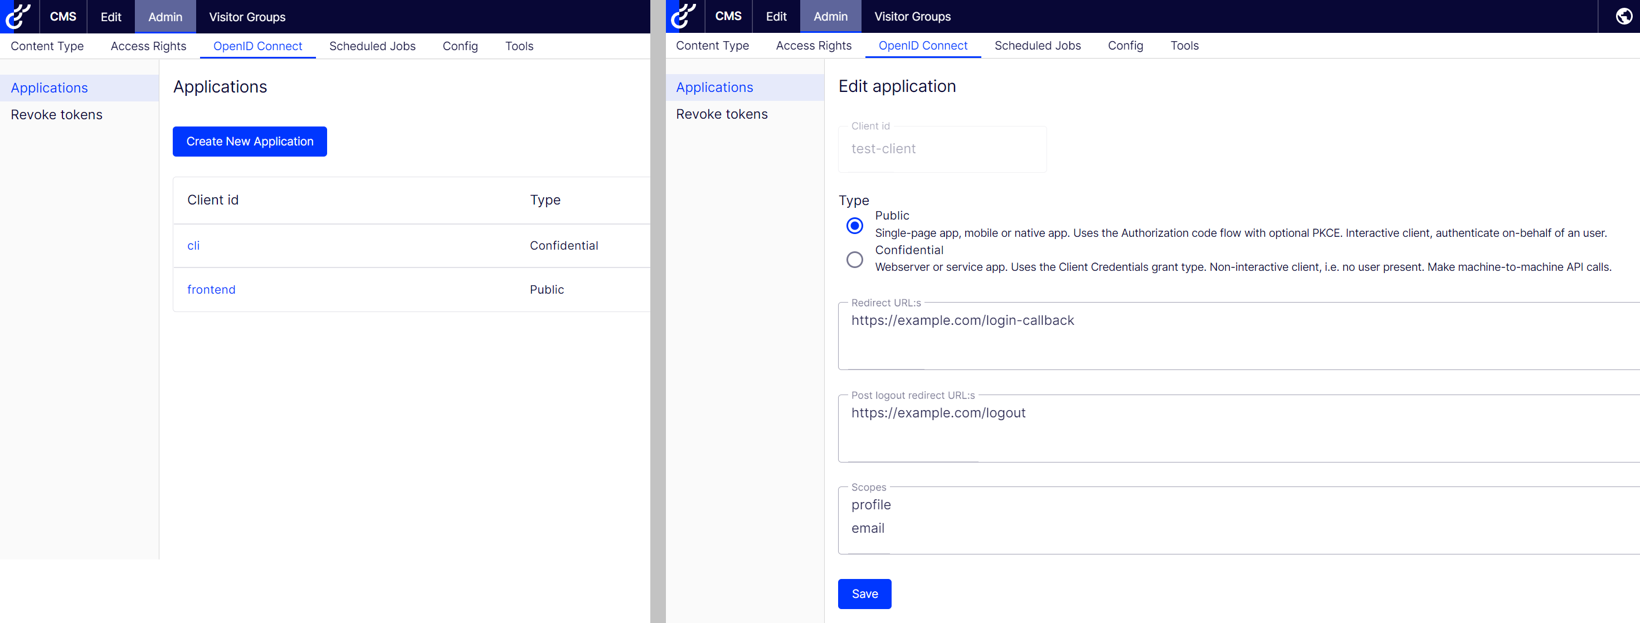Viewport: 1640px width, 623px height.
Task: Save the edited application
Action: 864,593
